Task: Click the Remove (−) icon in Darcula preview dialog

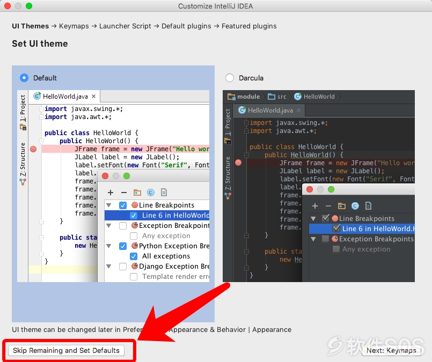Action: pos(328,206)
